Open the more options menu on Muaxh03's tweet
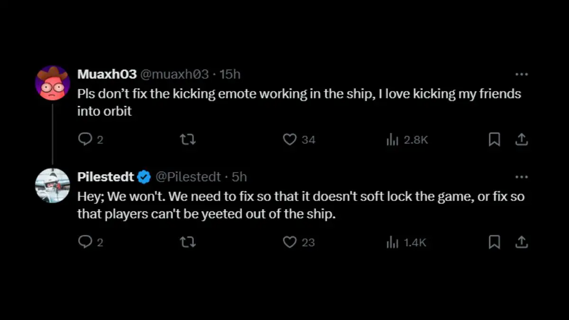The width and height of the screenshot is (569, 320). pyautogui.click(x=522, y=74)
